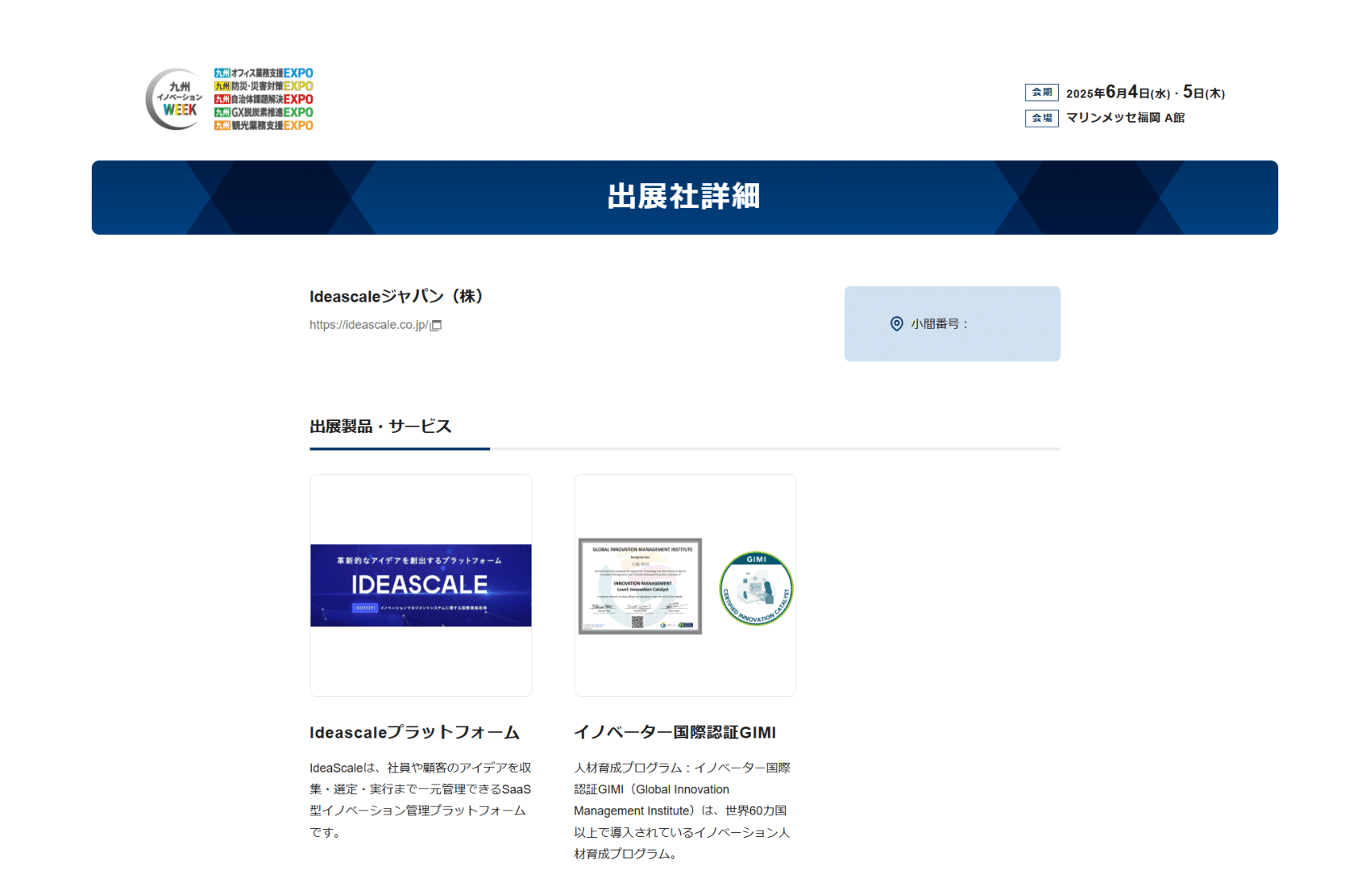
Task: Click the Ideascaleジャパン（株）company name
Action: 396,297
